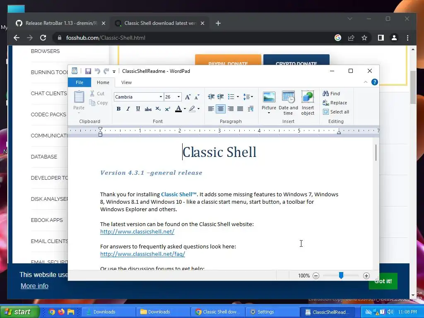Viewport: 424px width, 318px height.
Task: Click the WordPad zoom slider handle
Action: click(341, 275)
